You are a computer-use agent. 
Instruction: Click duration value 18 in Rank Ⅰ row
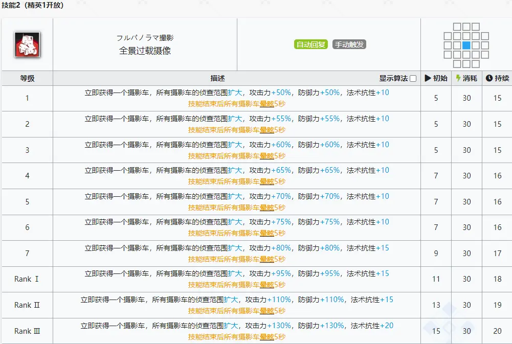tap(497, 279)
